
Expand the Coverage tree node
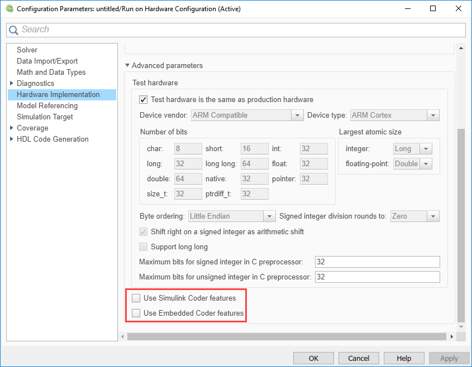[12, 128]
